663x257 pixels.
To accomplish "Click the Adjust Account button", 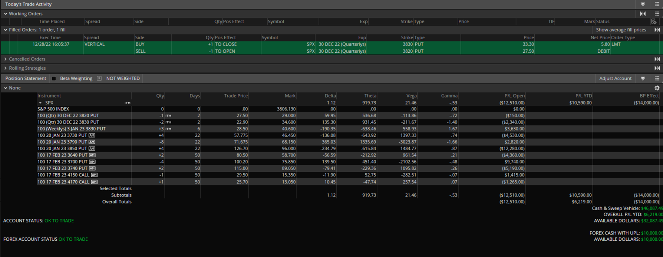I will [615, 78].
